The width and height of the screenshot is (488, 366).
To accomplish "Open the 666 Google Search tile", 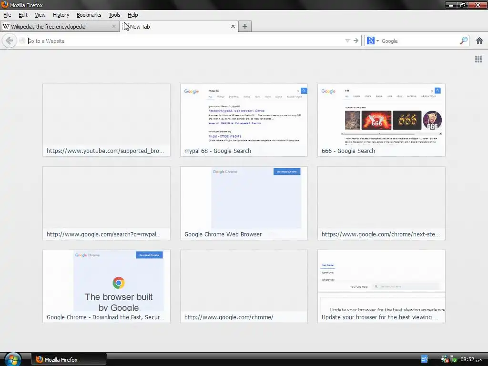I will pos(381,120).
